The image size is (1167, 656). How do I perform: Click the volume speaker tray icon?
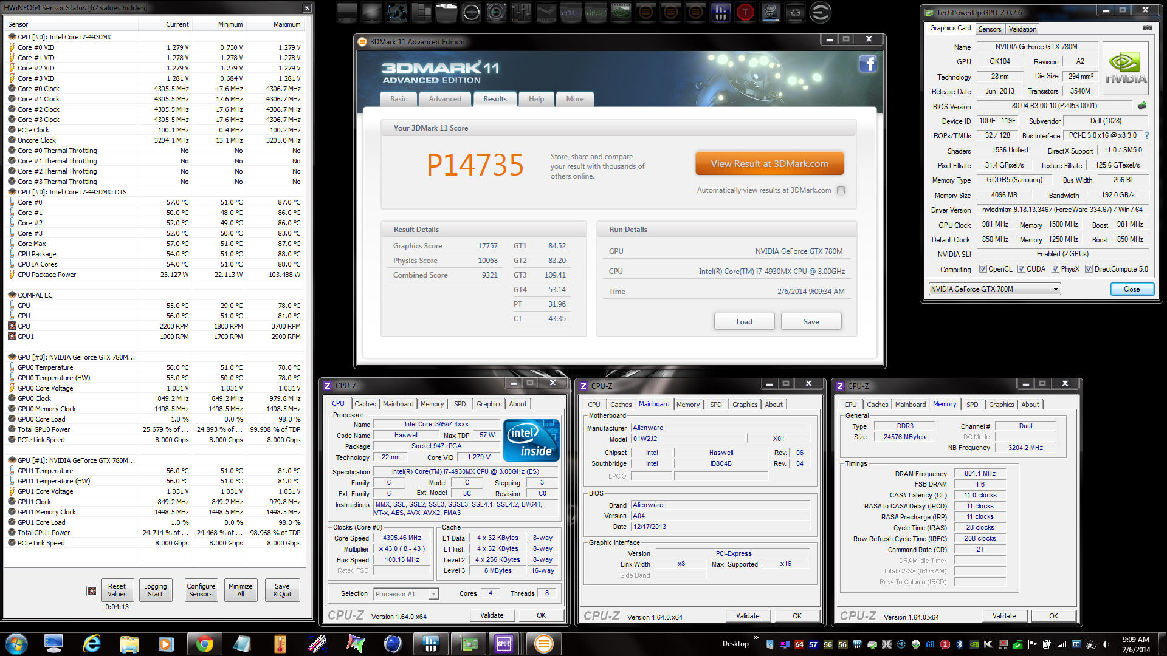pyautogui.click(x=1106, y=644)
